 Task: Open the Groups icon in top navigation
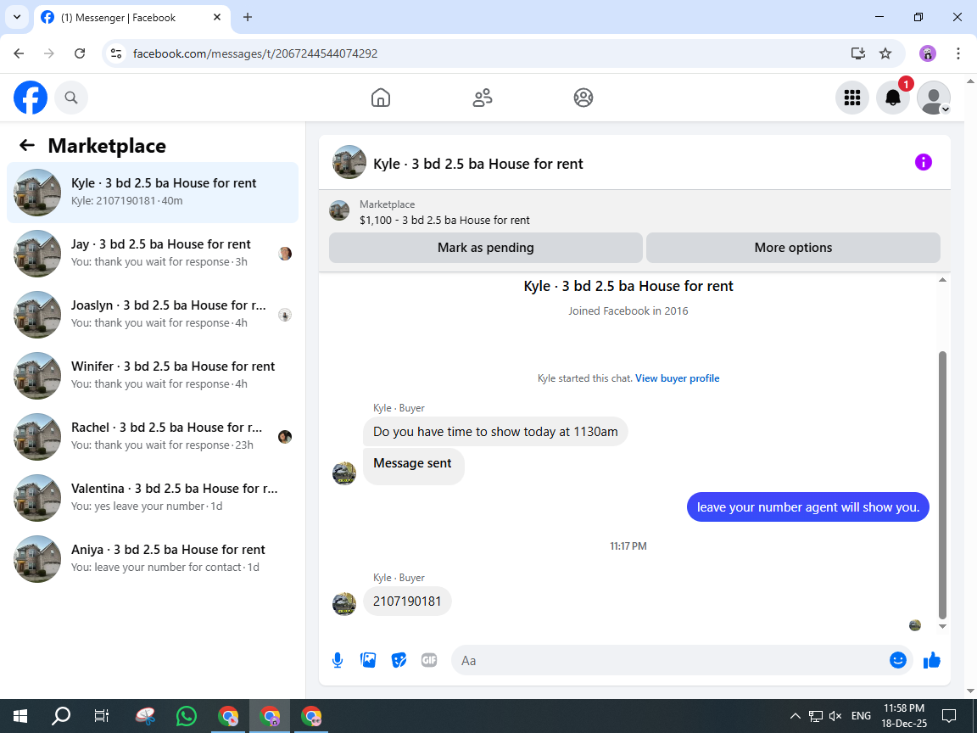coord(583,98)
